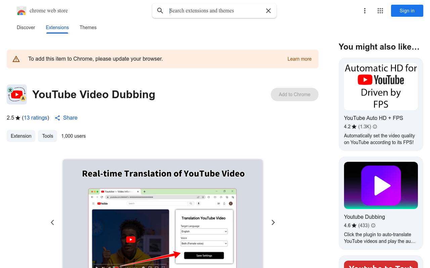430x268 pixels.
Task: Show the previous screenshot with the left arrow
Action: tap(52, 222)
